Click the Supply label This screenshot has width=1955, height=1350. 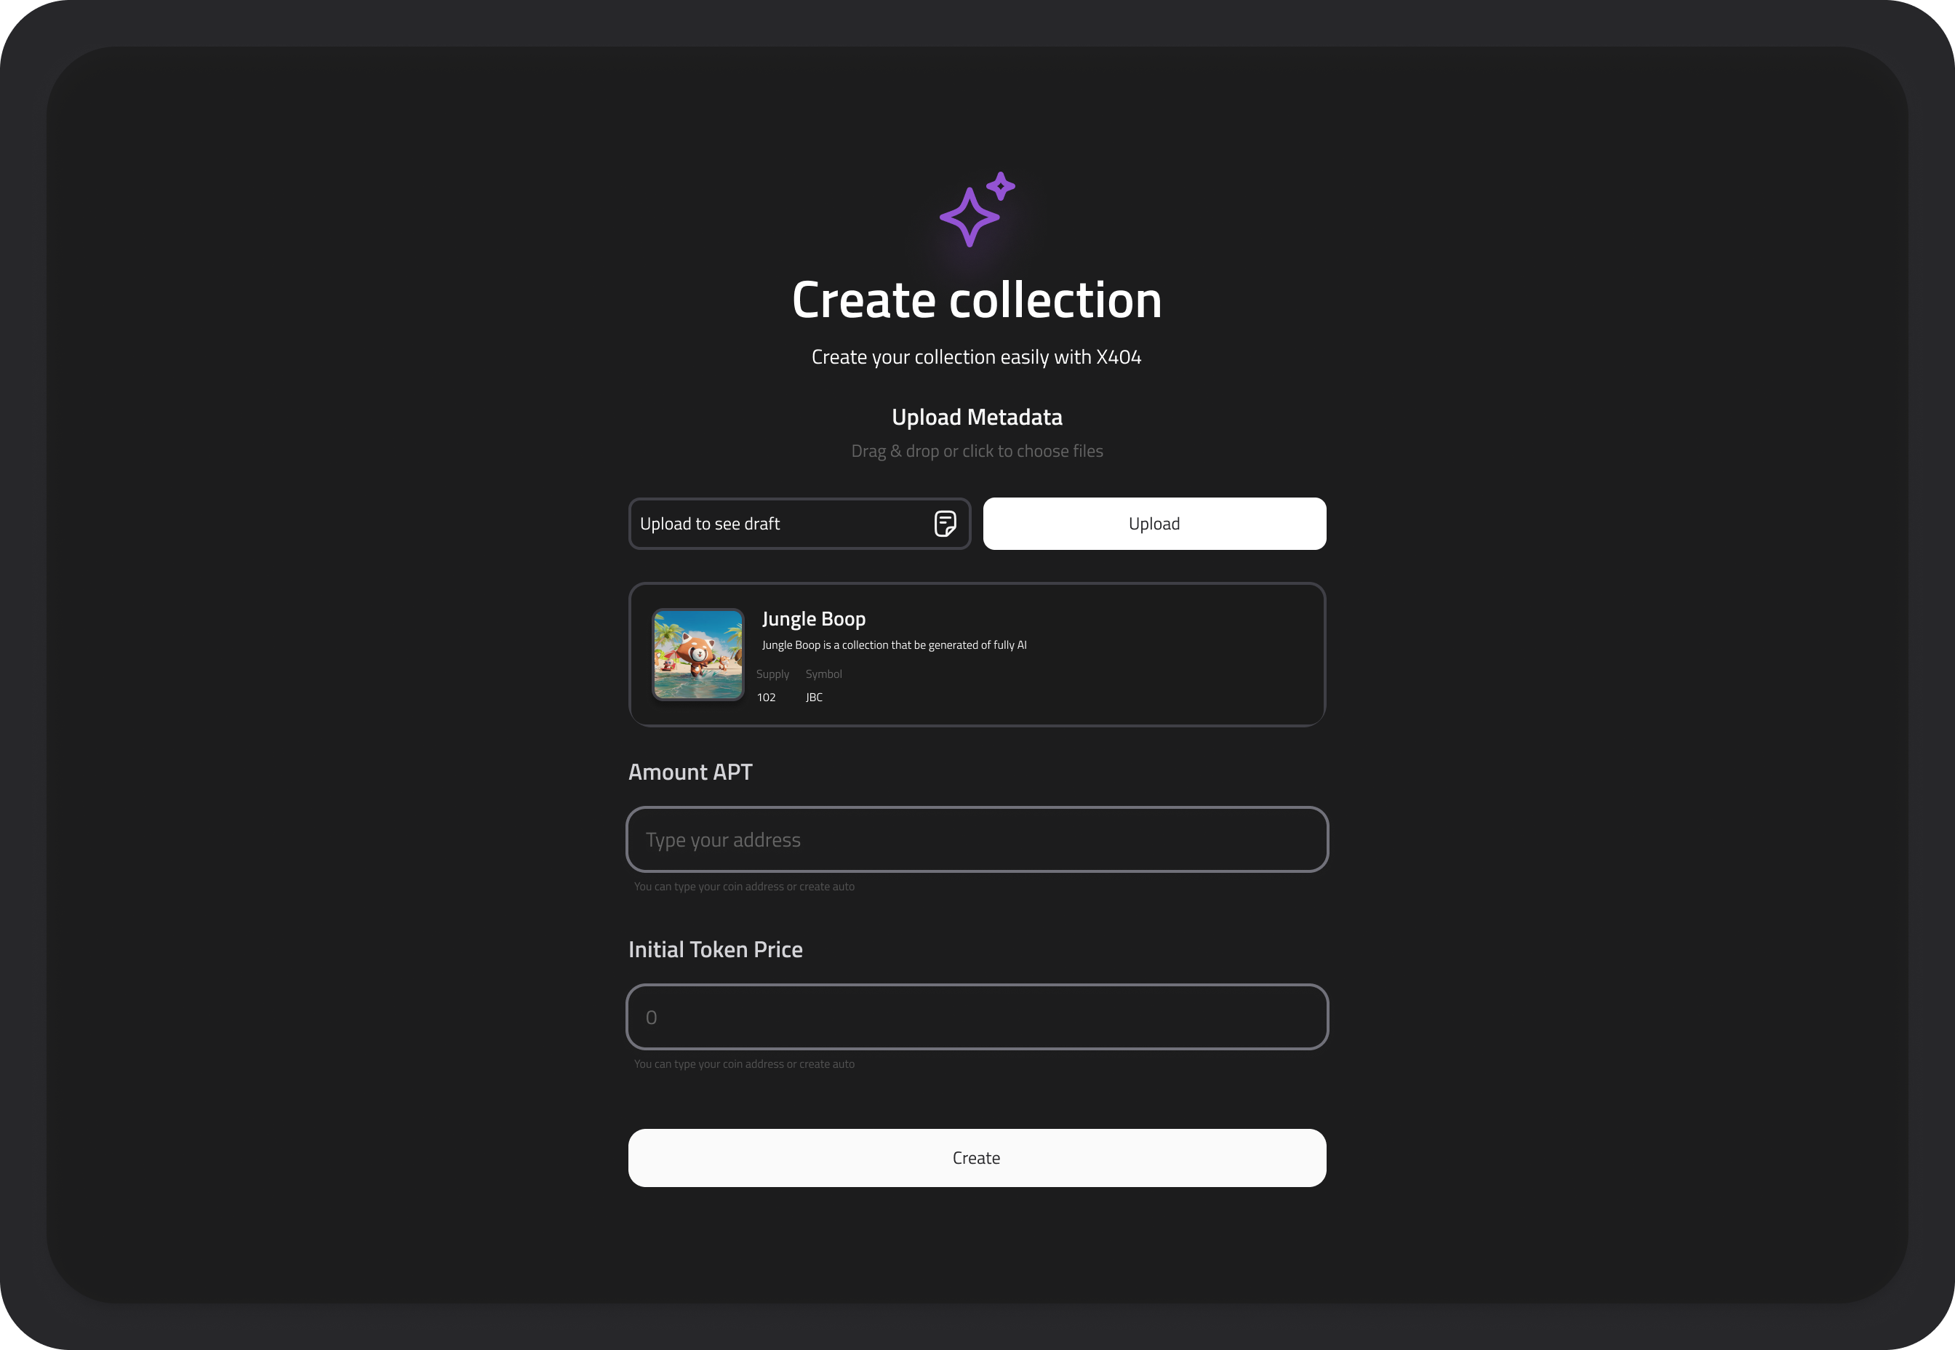(772, 674)
